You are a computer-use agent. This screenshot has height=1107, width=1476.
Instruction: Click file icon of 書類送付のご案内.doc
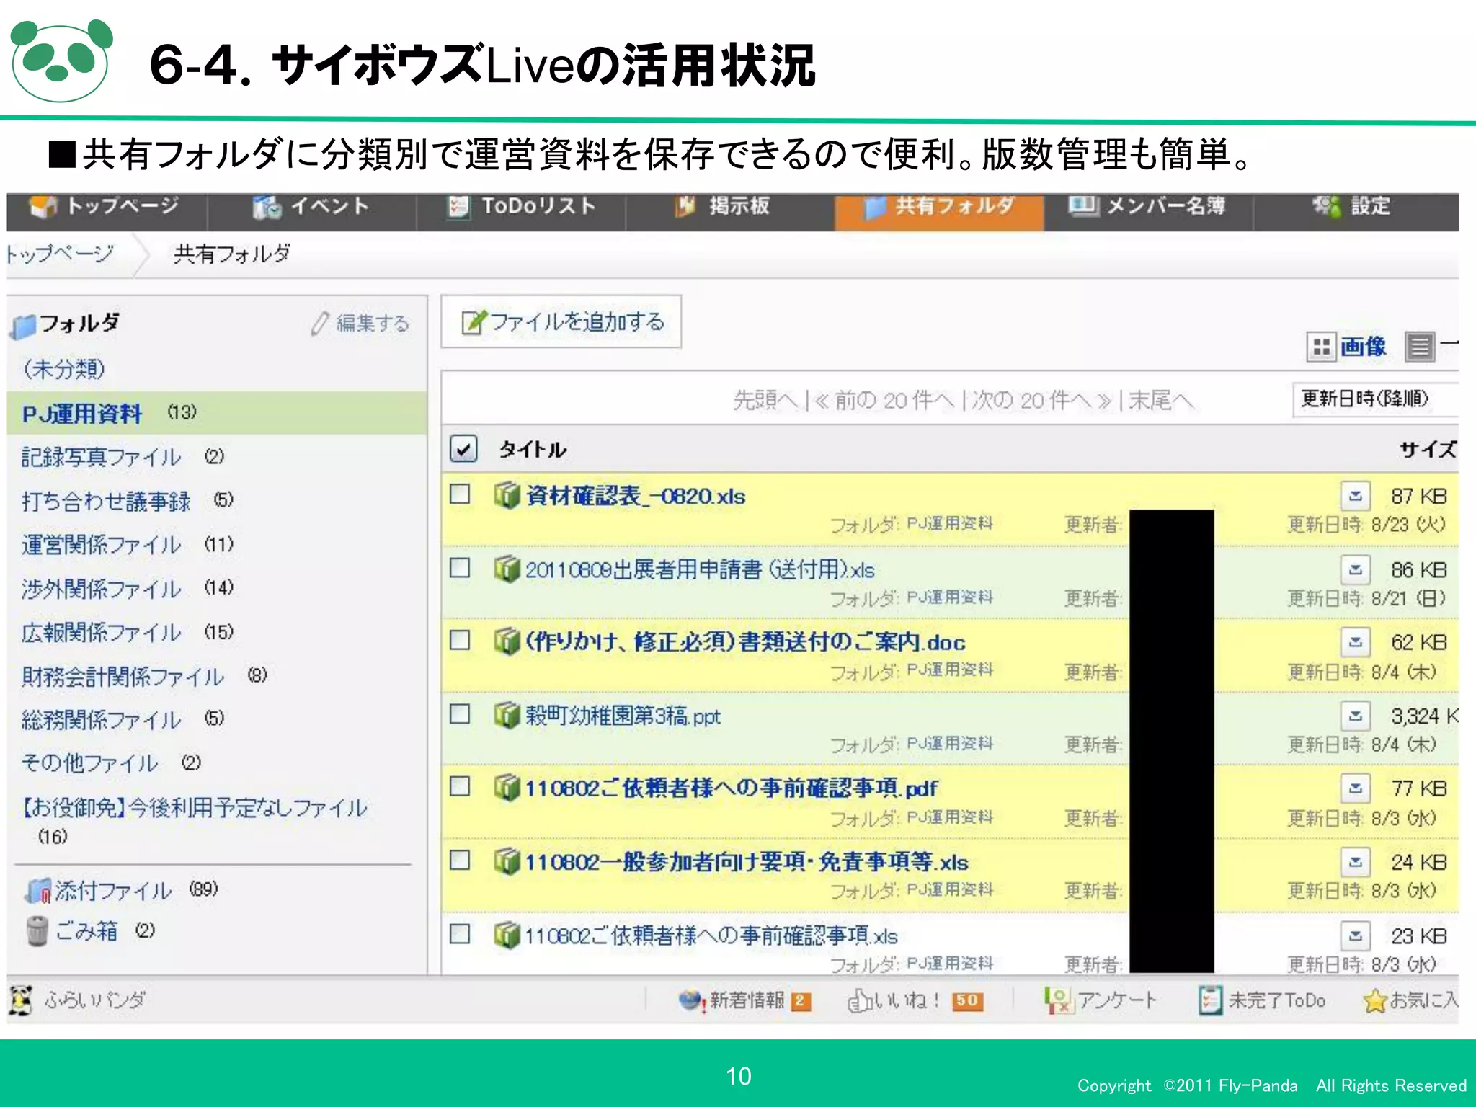(x=507, y=641)
